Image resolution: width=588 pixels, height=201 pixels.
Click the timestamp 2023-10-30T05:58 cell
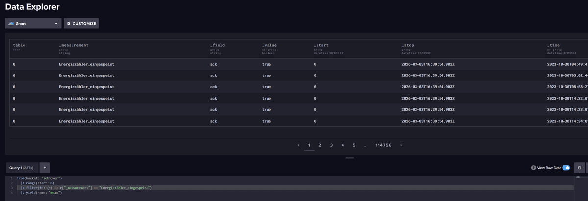(567, 87)
